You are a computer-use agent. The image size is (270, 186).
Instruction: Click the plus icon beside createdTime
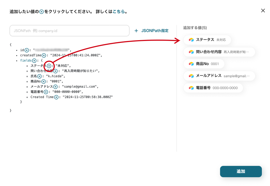click(44, 55)
